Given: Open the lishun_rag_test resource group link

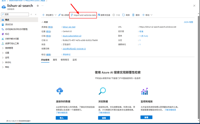Looking at the screenshot, I should 69,27.
